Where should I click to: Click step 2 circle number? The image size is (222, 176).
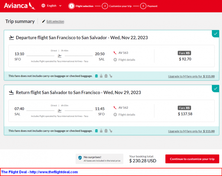point(105,6)
